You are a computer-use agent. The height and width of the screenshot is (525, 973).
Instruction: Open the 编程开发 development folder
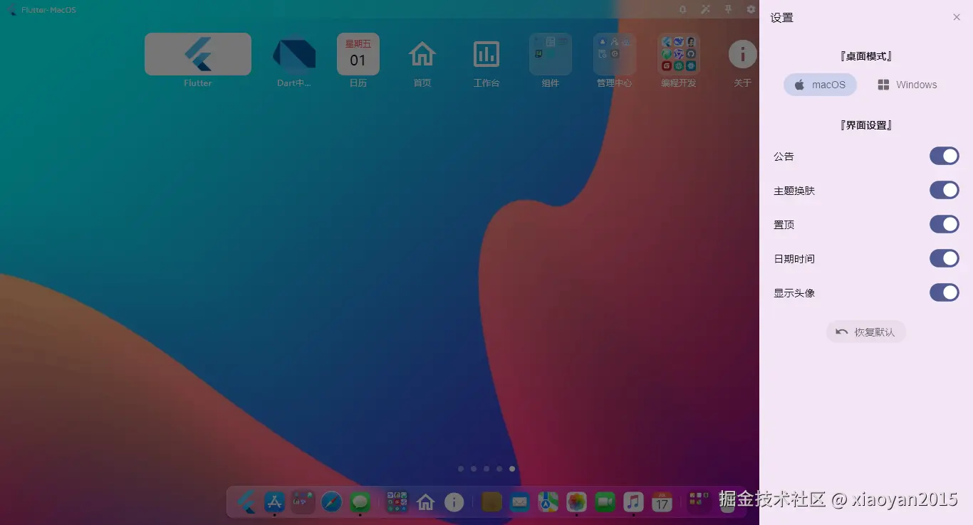click(x=678, y=54)
